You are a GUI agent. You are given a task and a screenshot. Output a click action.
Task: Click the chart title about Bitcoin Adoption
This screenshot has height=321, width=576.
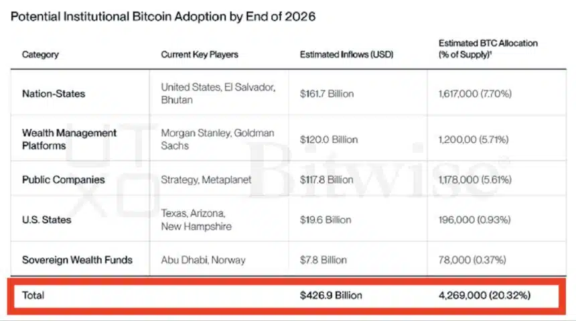coord(163,17)
